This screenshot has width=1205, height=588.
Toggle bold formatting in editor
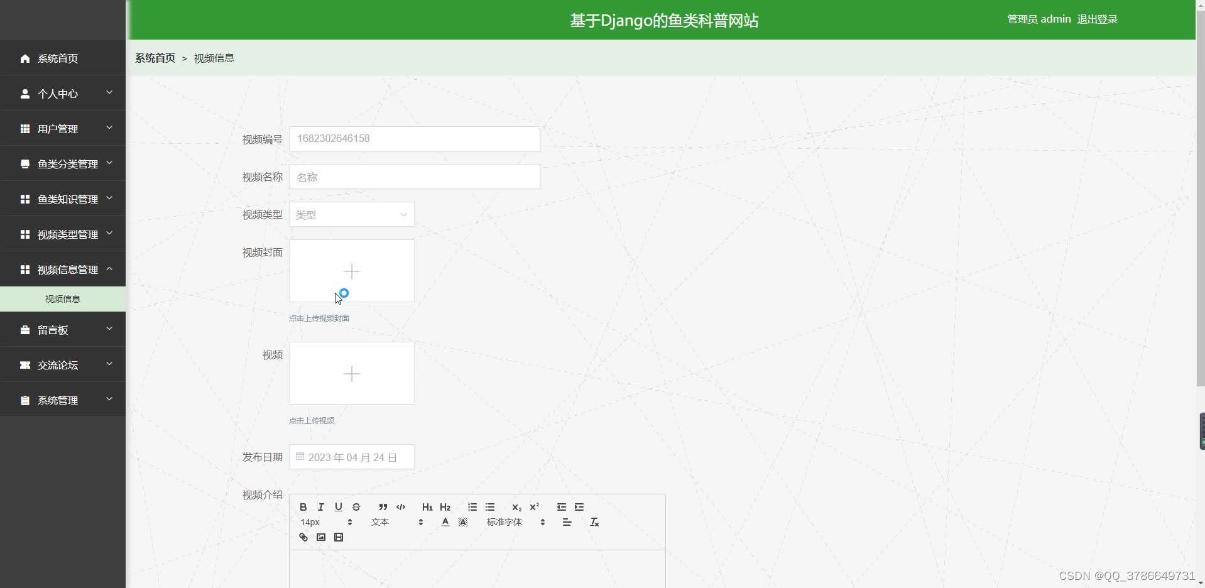coord(303,507)
